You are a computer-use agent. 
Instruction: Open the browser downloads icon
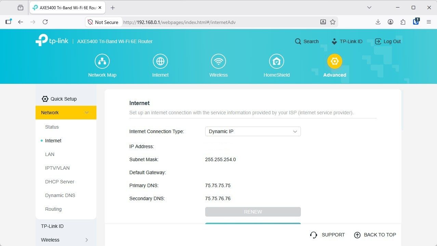click(x=378, y=22)
